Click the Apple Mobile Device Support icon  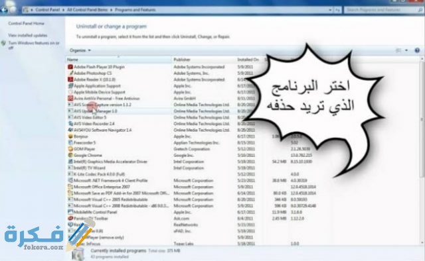click(70, 92)
